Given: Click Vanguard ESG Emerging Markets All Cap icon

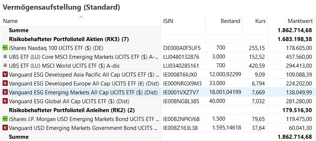Looking at the screenshot, I should point(5,92).
